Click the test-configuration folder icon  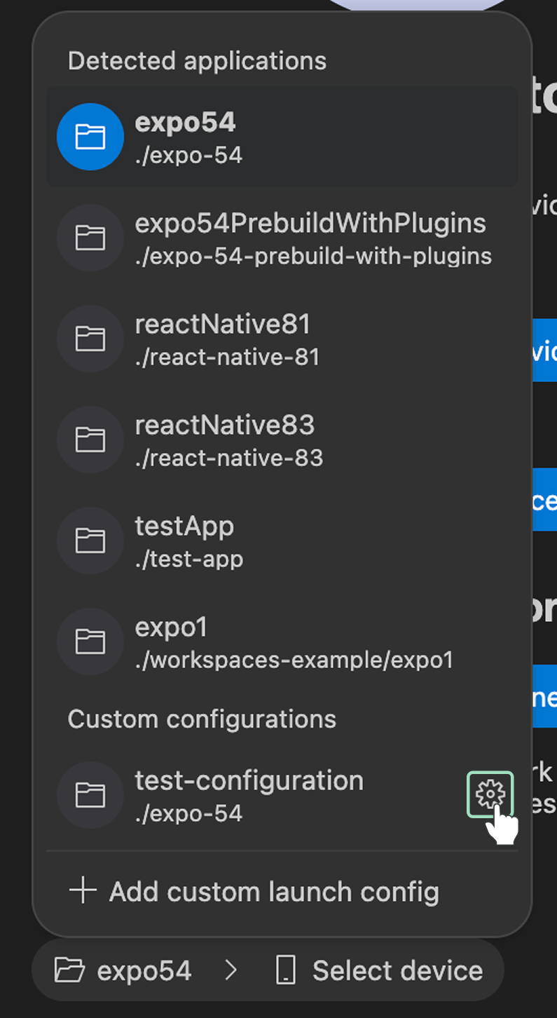[90, 795]
